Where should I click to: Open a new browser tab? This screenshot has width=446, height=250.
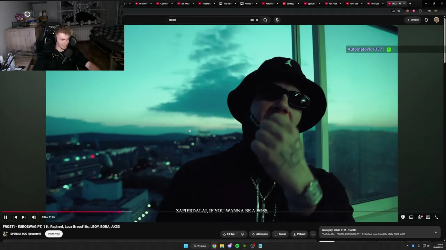click(x=410, y=3)
